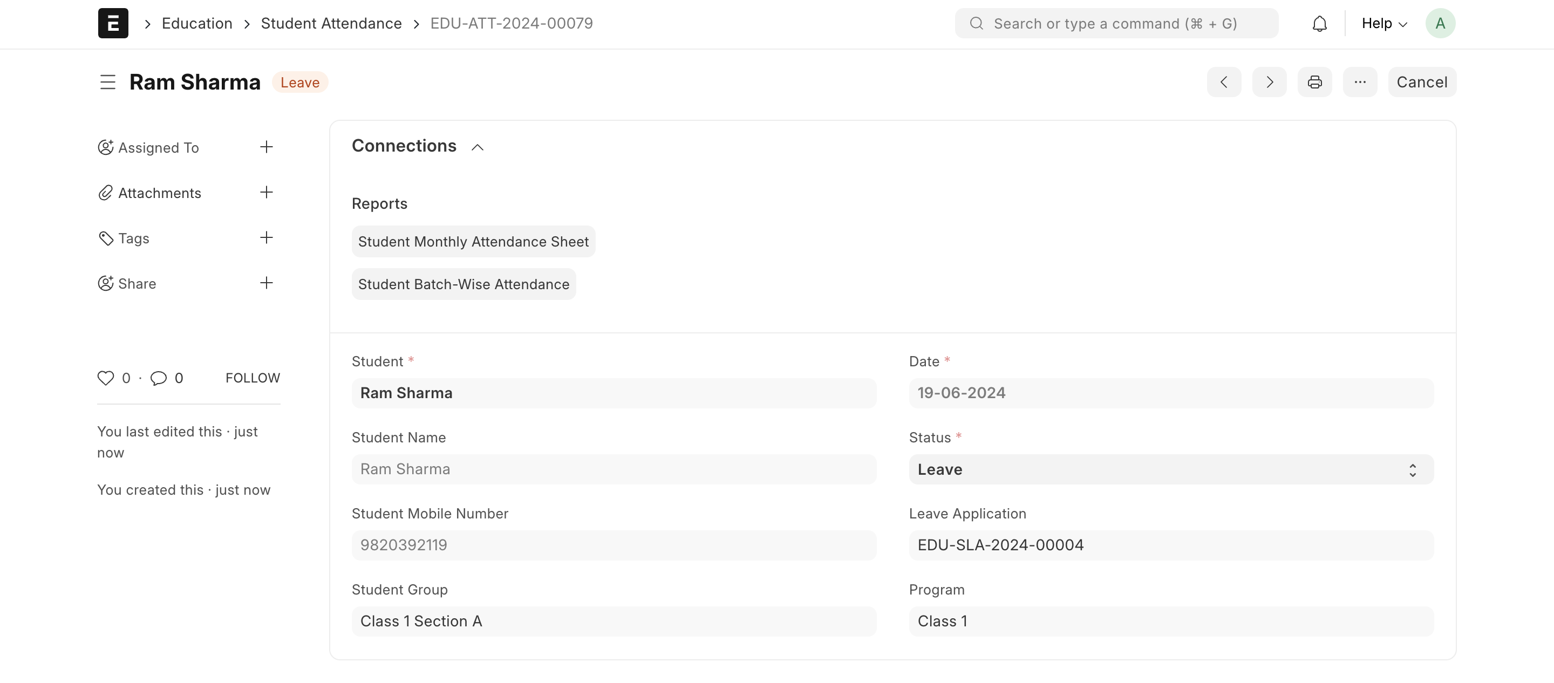This screenshot has height=683, width=1554.
Task: Like the record using the heart icon
Action: (x=105, y=378)
